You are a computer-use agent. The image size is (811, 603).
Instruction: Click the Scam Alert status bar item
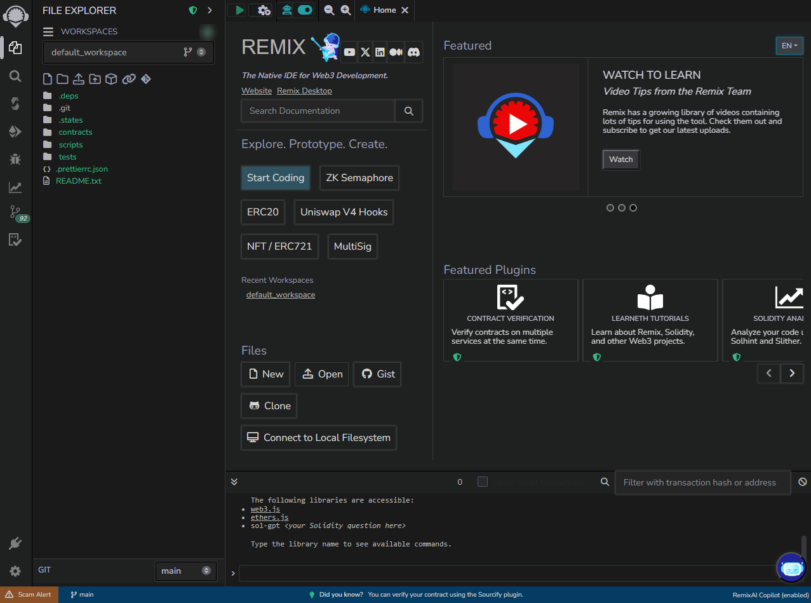29,595
